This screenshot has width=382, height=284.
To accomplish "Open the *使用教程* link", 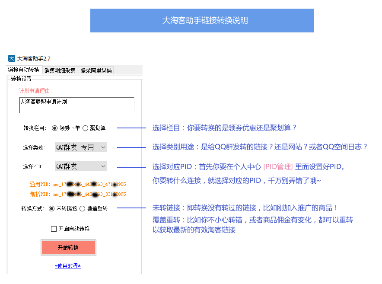I will [68, 266].
